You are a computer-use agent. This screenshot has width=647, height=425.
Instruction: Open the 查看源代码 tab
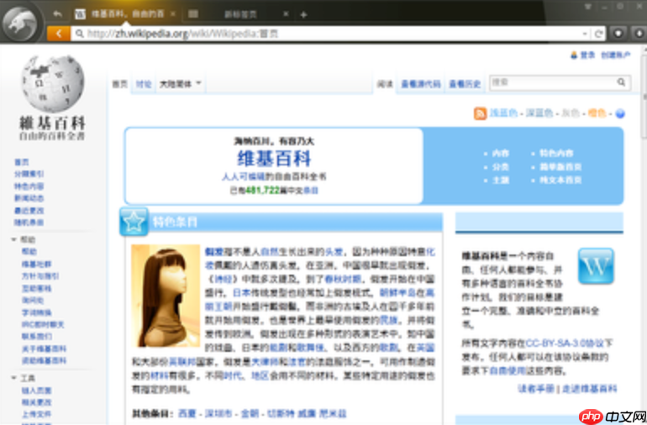(x=421, y=84)
